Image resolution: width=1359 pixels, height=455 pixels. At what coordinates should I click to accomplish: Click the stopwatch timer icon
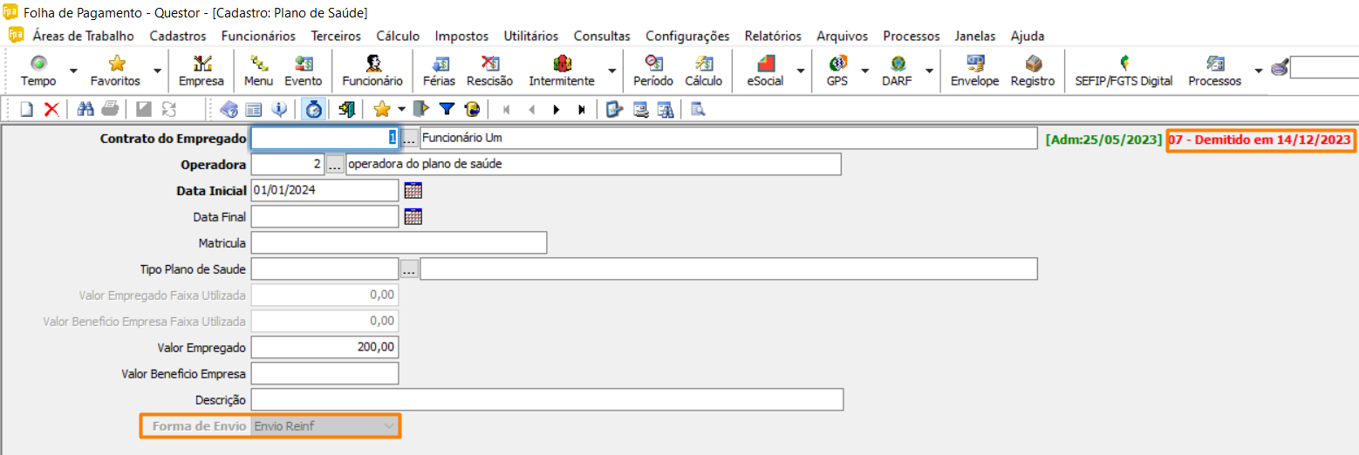(314, 109)
